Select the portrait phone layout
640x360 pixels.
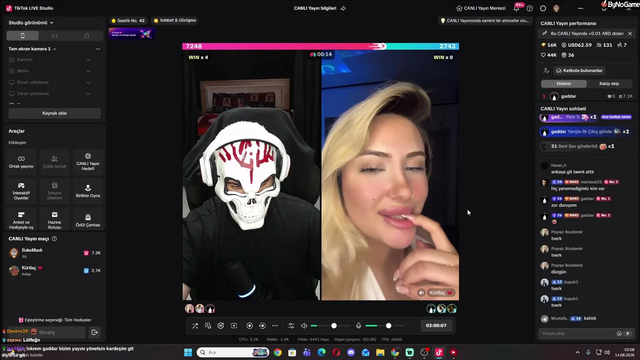tap(22, 35)
